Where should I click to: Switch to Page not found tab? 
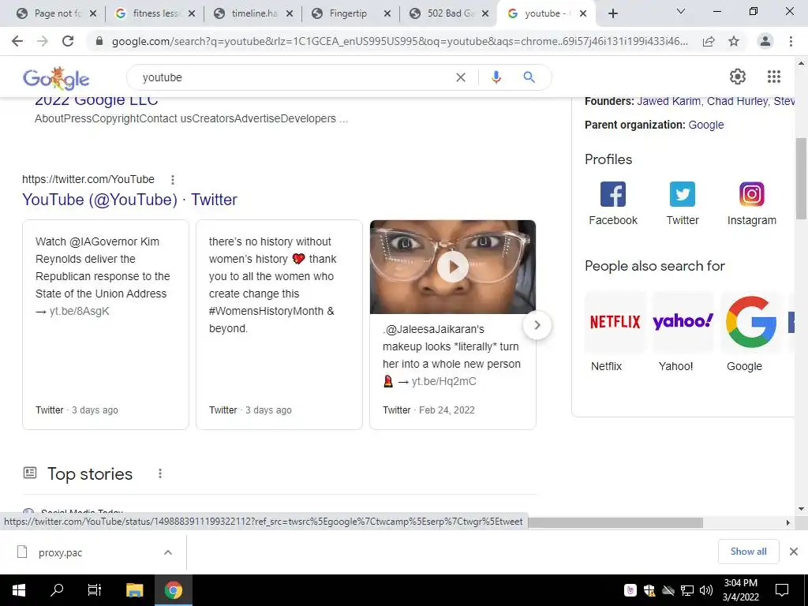[50, 14]
